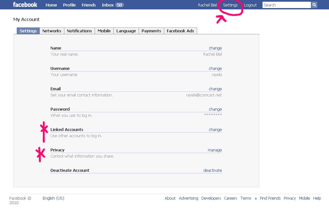The image size is (329, 210).
Task: Open the About footer link
Action: (x=170, y=198)
